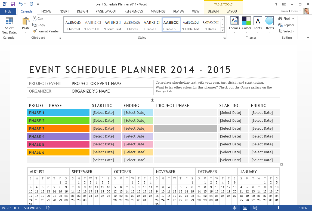Screen dimensions: 312x211
Task: Click the selected gray project phase cell
Action: pyautogui.click(x=186, y=129)
